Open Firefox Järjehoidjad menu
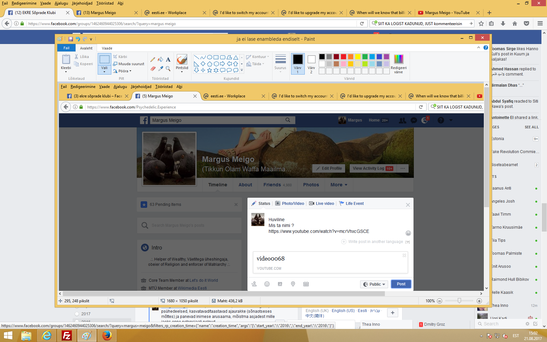The image size is (547, 342). tap(82, 3)
